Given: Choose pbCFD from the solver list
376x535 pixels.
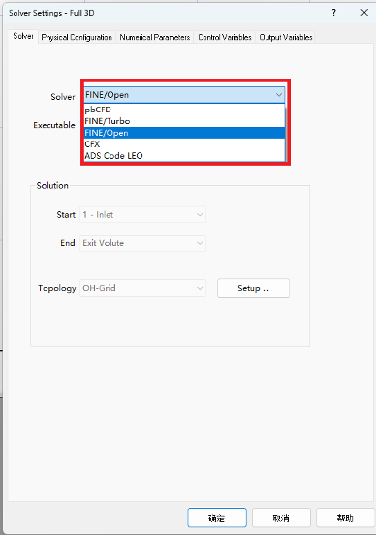Looking at the screenshot, I should tap(184, 110).
